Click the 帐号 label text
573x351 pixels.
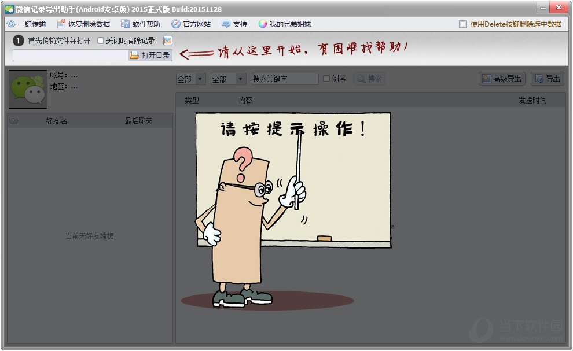[58, 75]
